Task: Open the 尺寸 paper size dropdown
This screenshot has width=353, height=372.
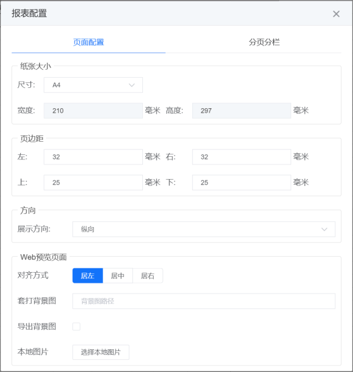Action: pos(93,85)
